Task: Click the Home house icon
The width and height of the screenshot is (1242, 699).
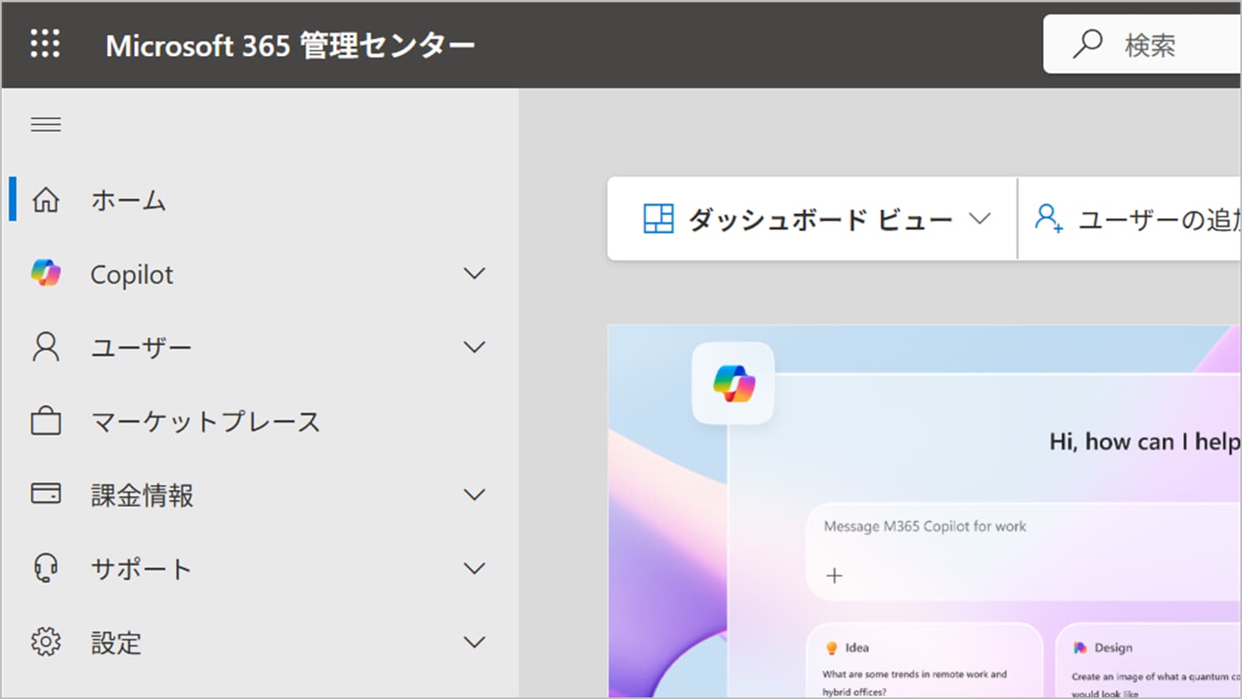Action: pos(46,200)
